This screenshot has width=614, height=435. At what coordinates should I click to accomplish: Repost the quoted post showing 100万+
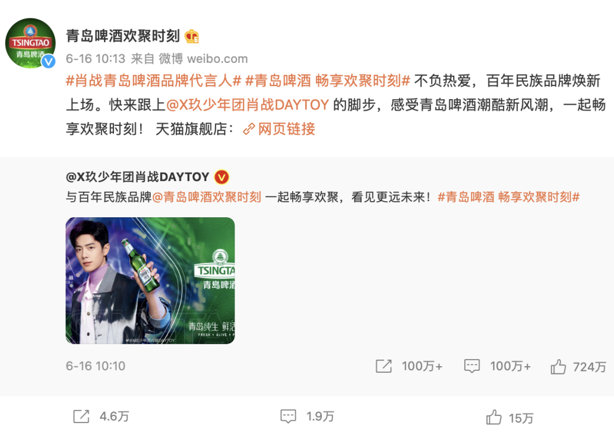409,366
